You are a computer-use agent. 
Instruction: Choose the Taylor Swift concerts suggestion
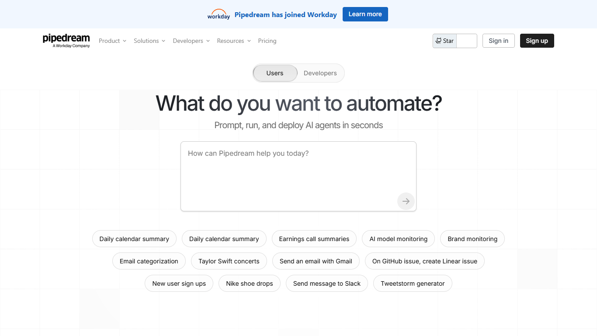pos(229,261)
